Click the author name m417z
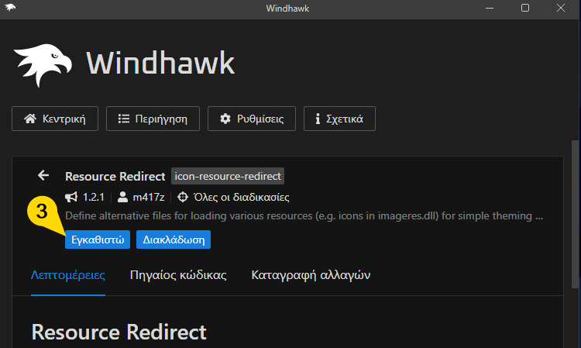Screen dimensions: 581x348 pyautogui.click(x=149, y=197)
